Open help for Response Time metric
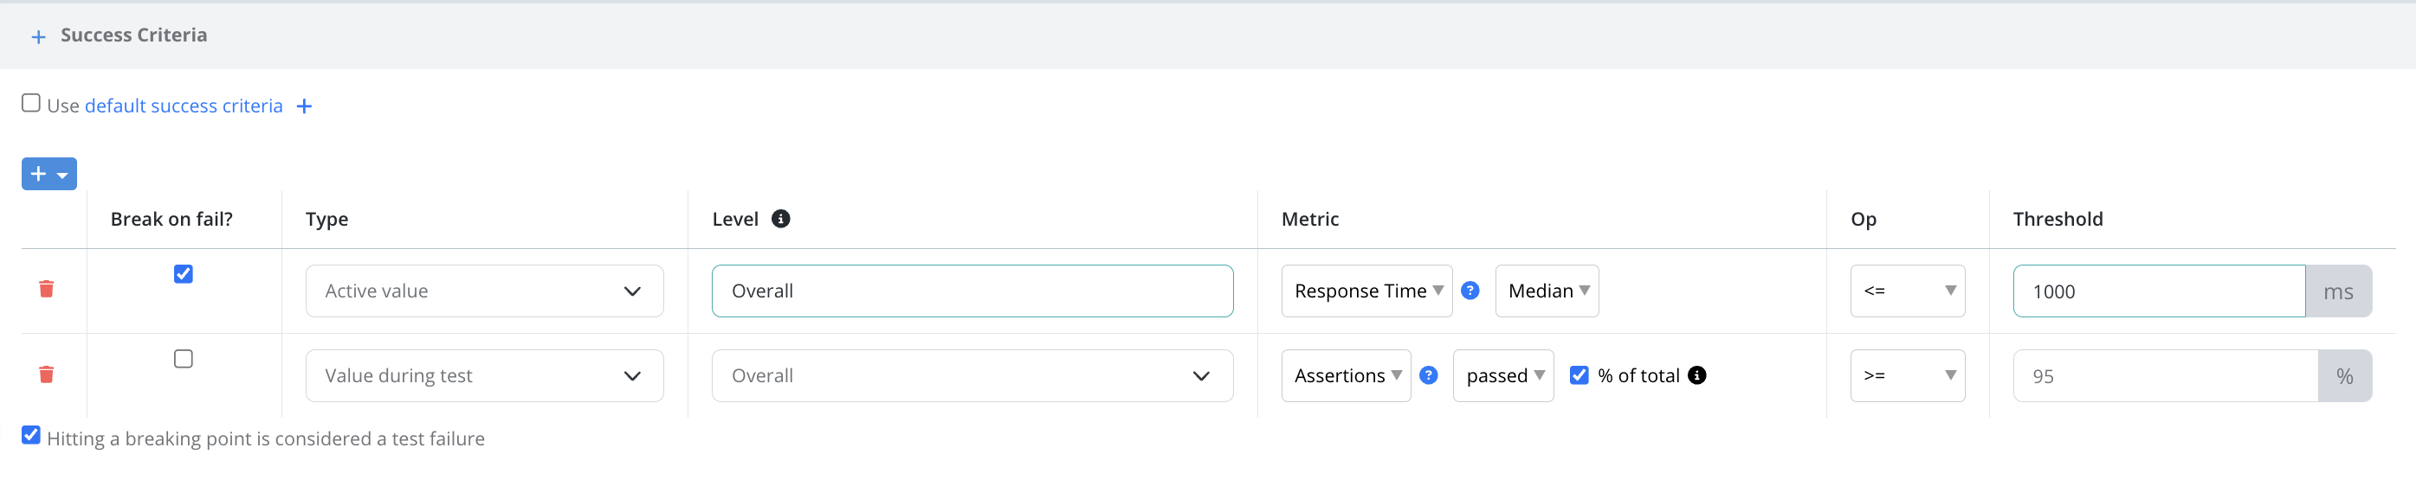Screen dimensions: 2416x486 pyautogui.click(x=1470, y=291)
